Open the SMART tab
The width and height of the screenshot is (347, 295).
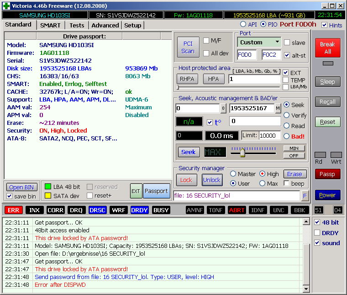(x=50, y=25)
